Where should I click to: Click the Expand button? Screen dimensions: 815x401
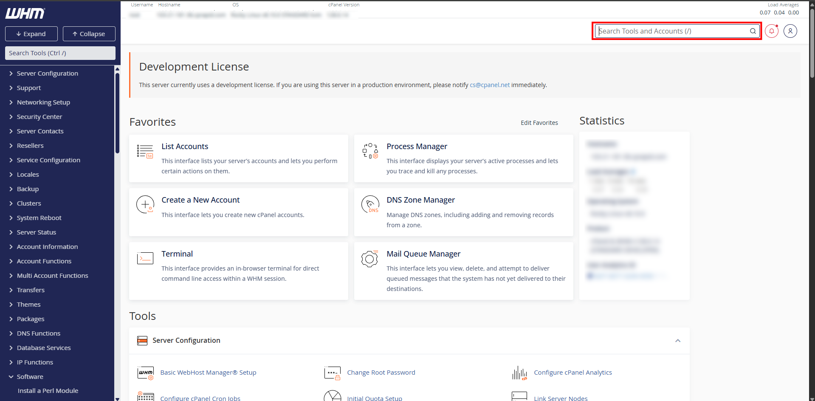click(31, 34)
